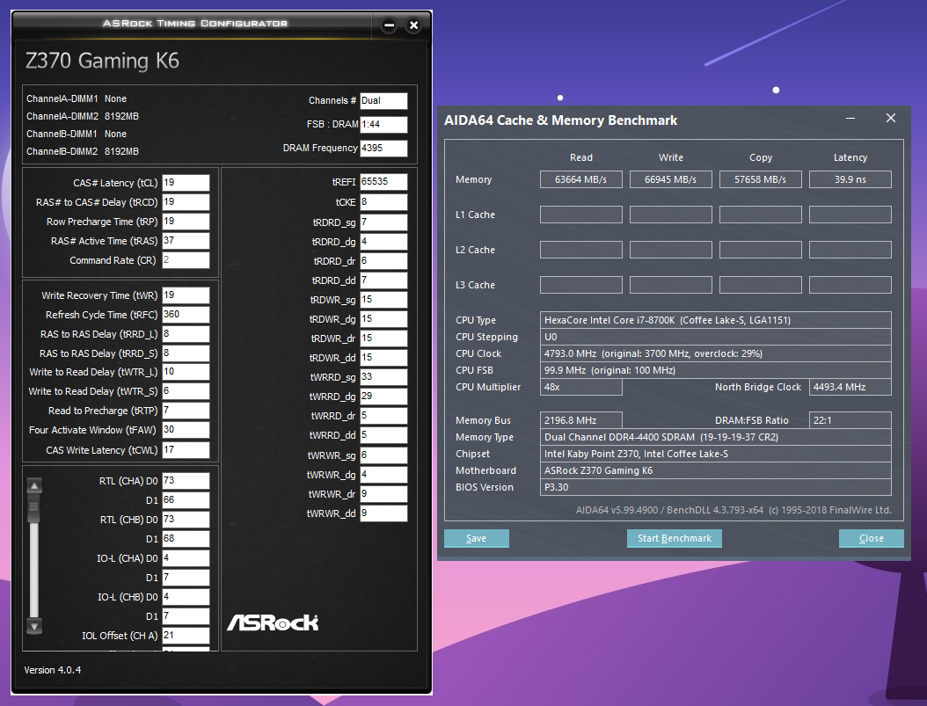Select the Refresh Cycle Time (tRFC) field
927x706 pixels.
pyautogui.click(x=186, y=314)
